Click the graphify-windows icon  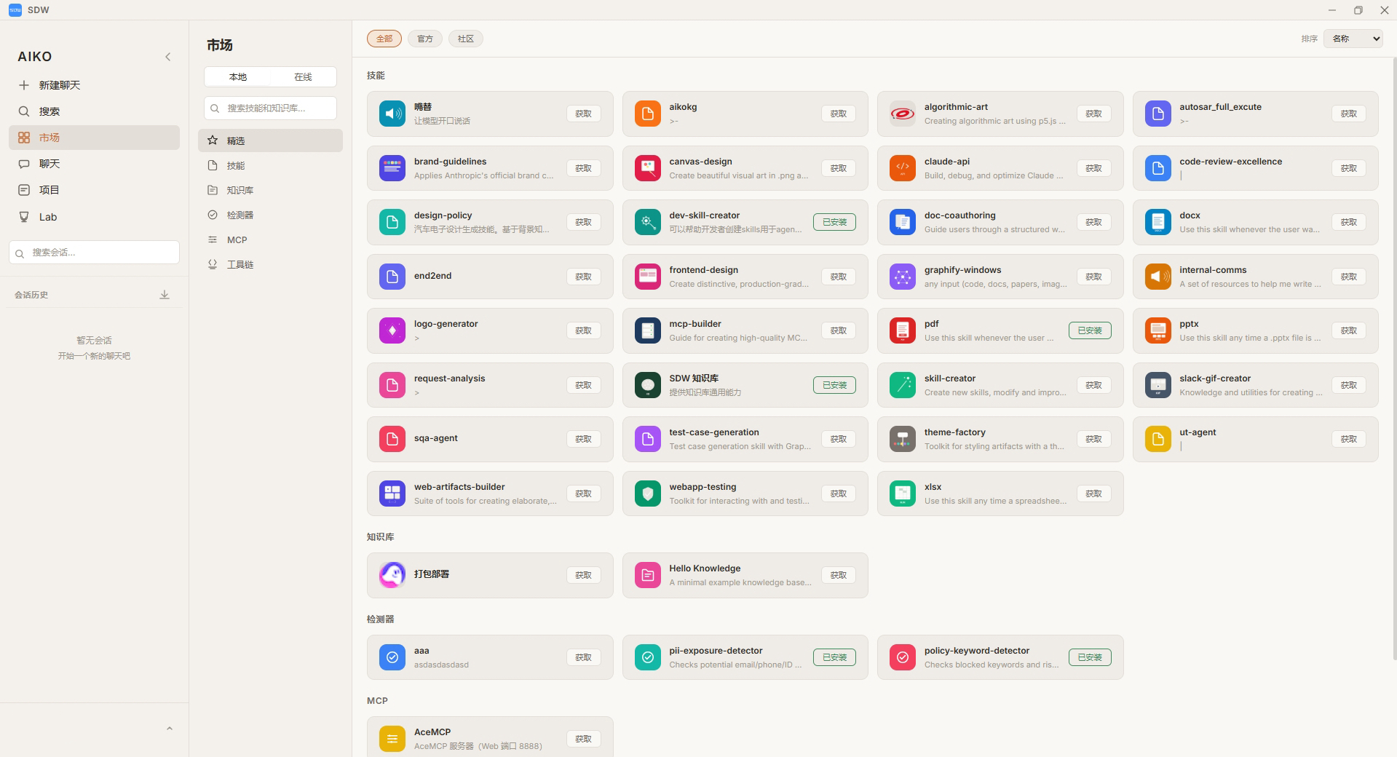tap(903, 277)
